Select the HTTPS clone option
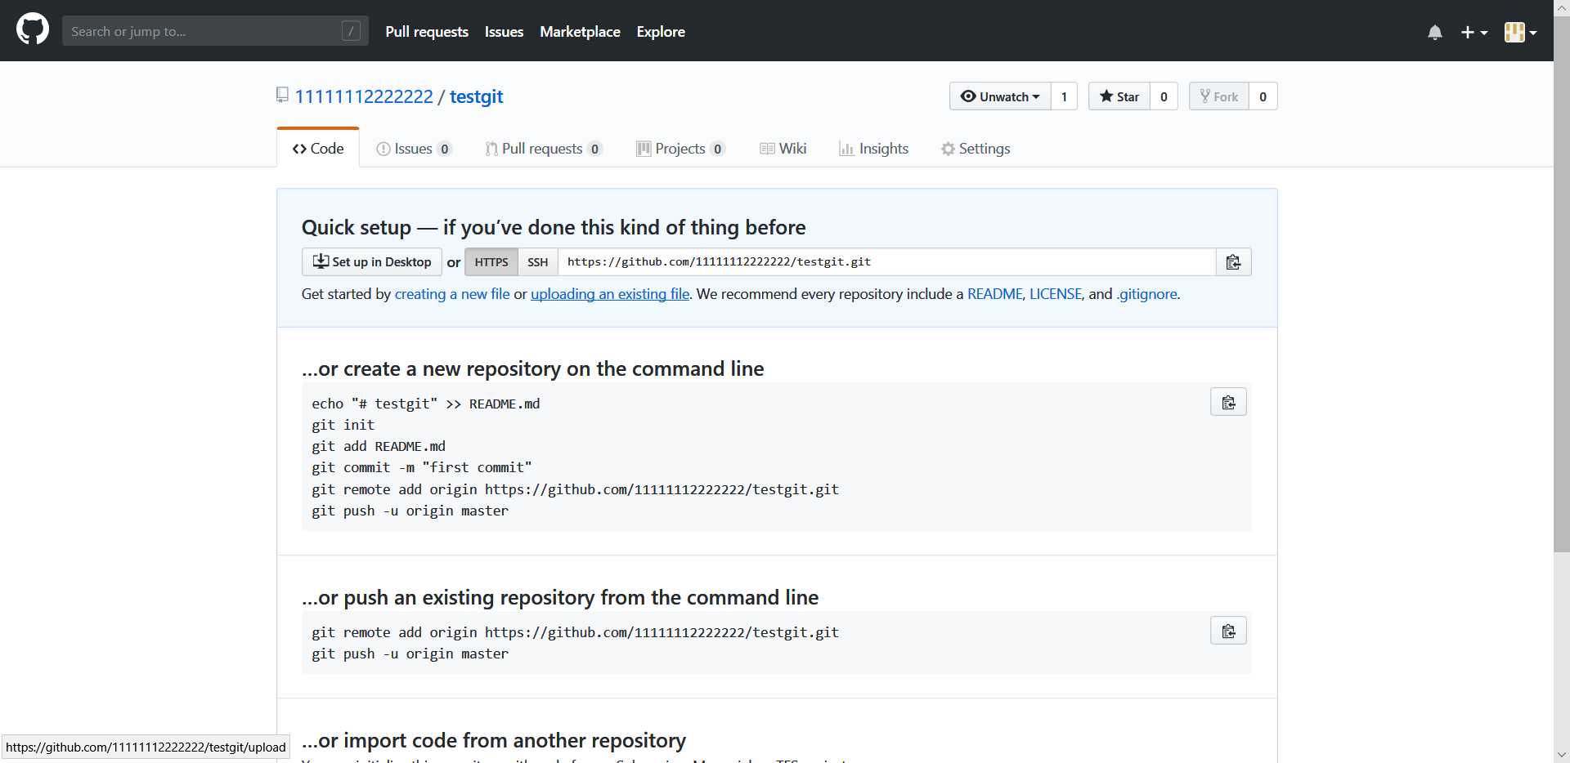The image size is (1570, 763). pyautogui.click(x=491, y=261)
